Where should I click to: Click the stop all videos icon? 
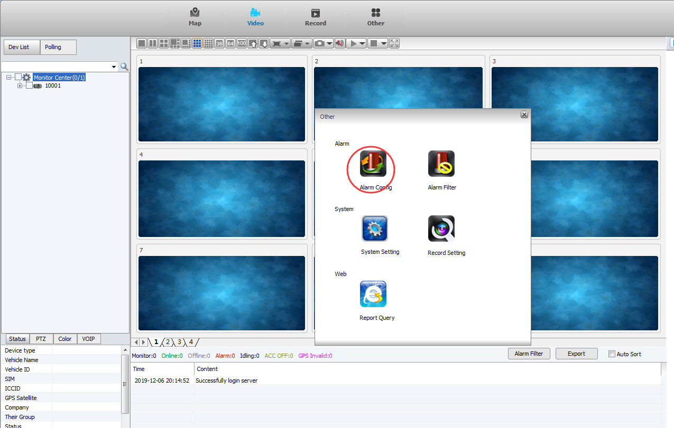pos(373,43)
